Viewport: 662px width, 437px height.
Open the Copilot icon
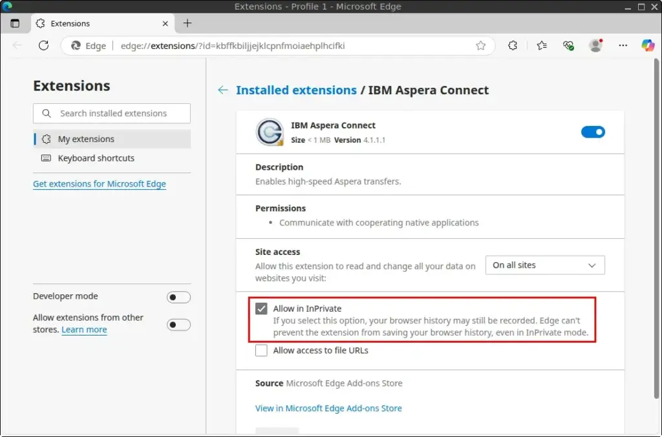tap(648, 46)
